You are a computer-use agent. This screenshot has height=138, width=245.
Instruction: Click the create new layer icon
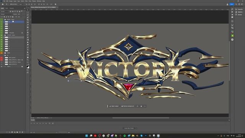(x=20, y=132)
